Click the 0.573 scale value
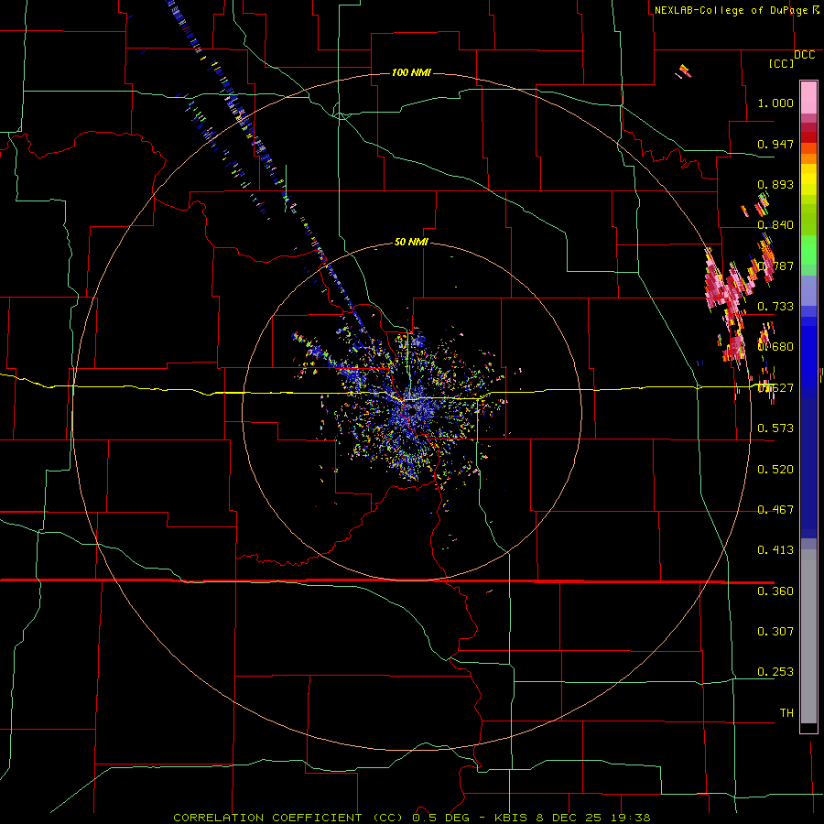This screenshot has height=824, width=824. coord(775,428)
